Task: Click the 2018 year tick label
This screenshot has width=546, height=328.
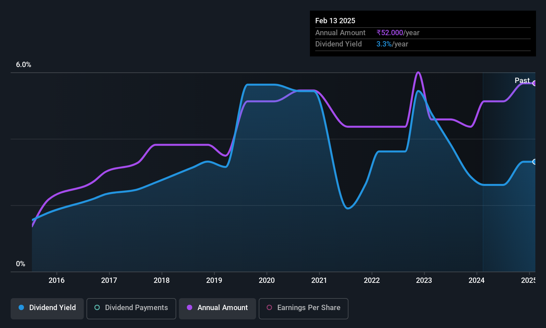Action: point(162,280)
